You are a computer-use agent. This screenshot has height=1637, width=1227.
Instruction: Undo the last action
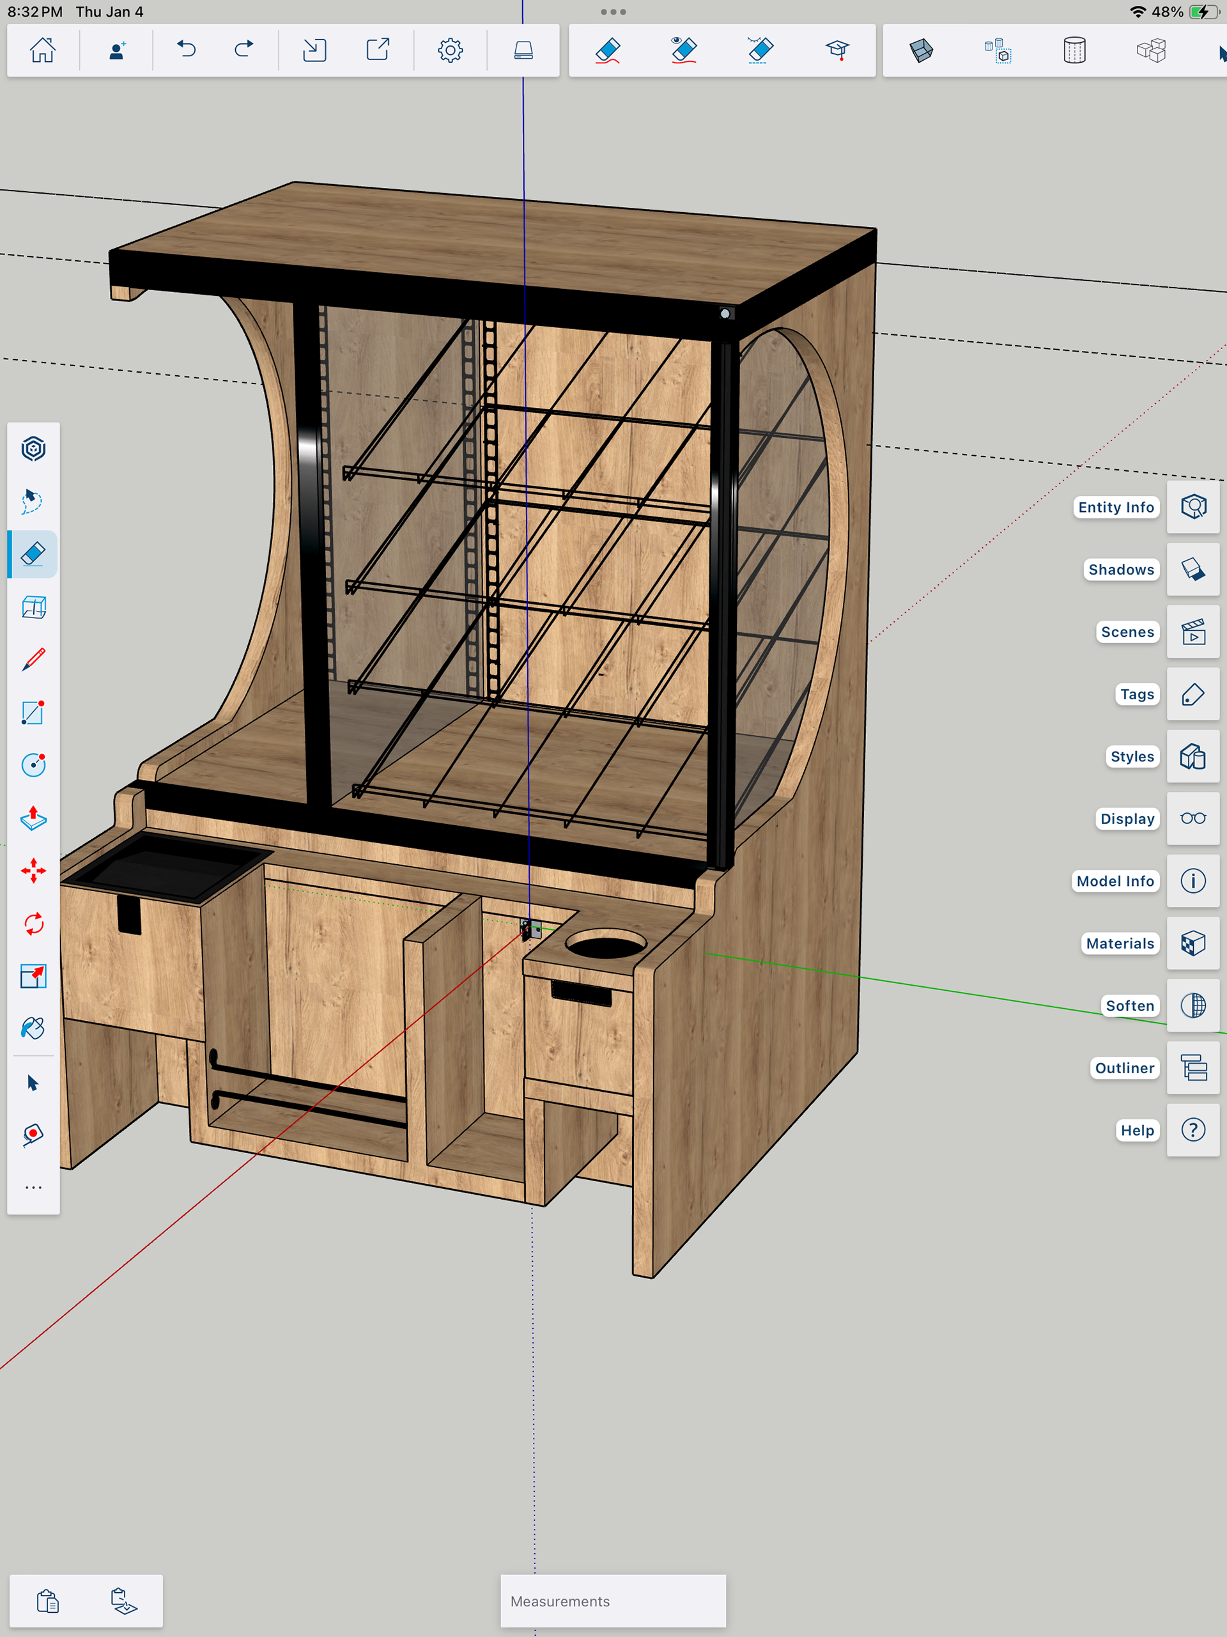click(187, 50)
